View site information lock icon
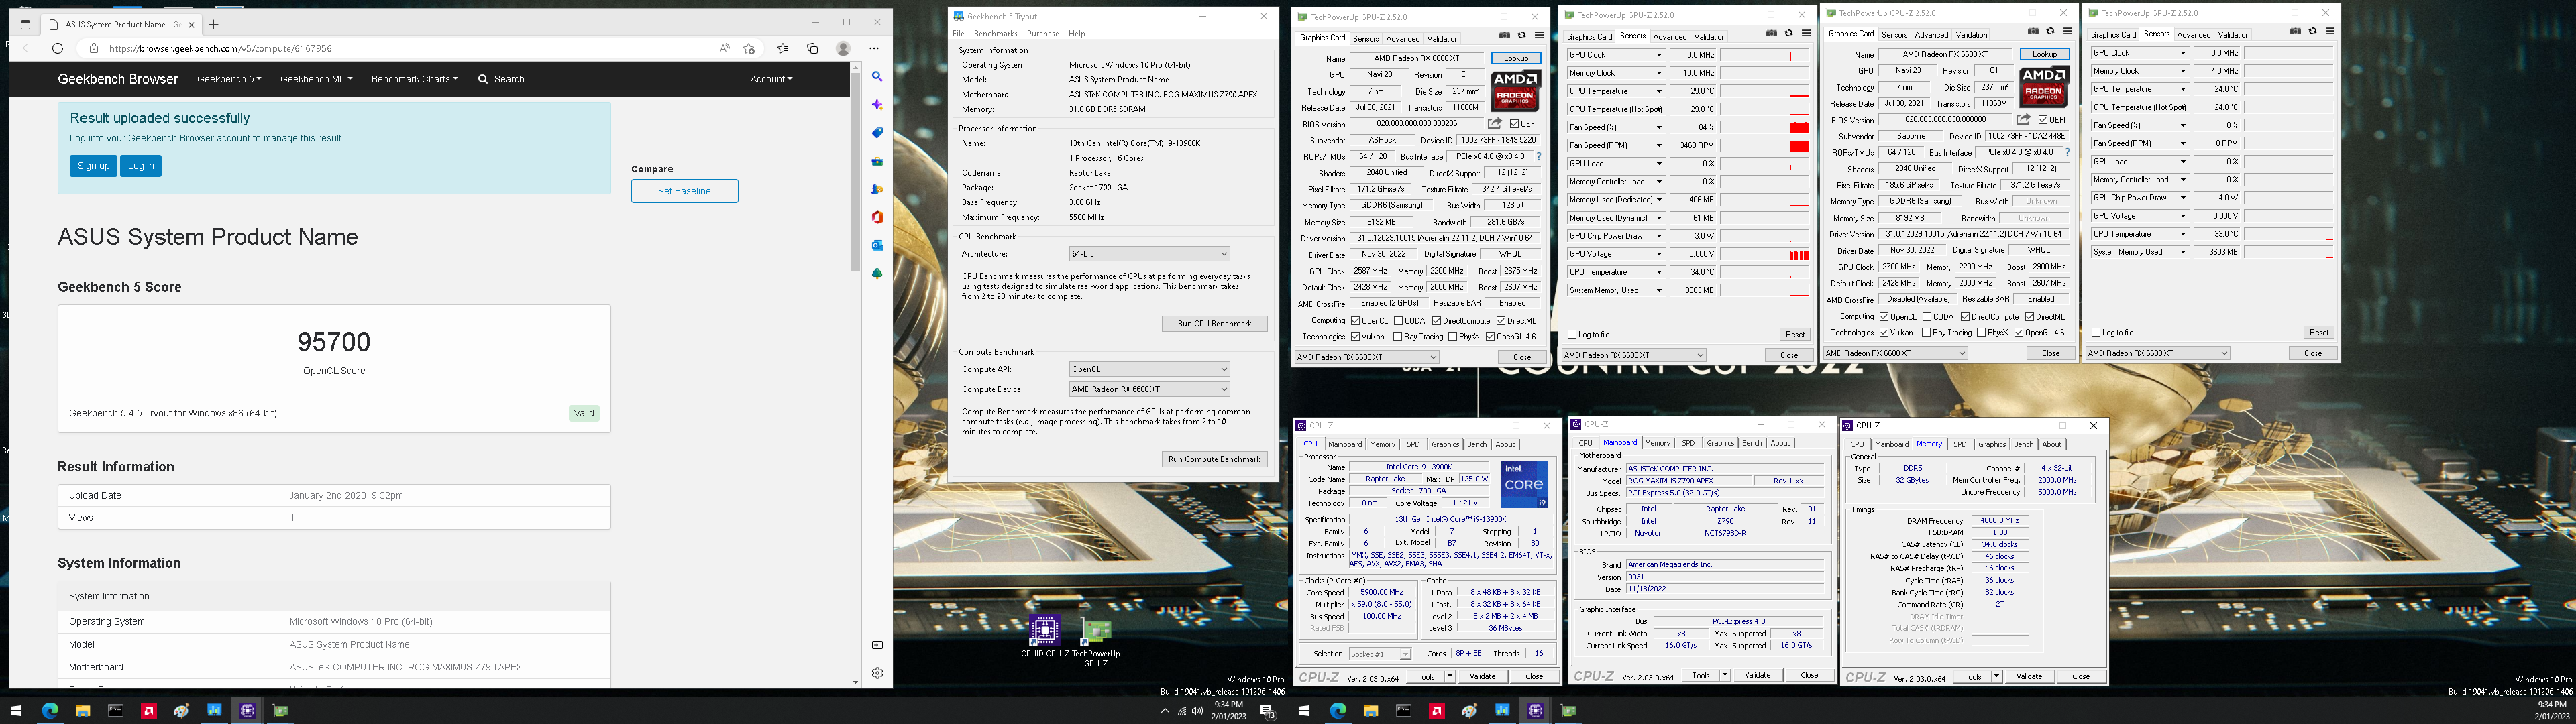This screenshot has height=724, width=2576. pos(94,48)
